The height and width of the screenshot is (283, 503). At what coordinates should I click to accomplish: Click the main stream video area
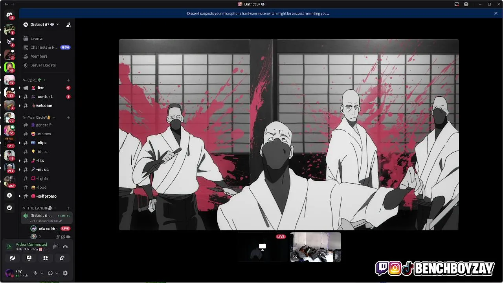coord(289,134)
